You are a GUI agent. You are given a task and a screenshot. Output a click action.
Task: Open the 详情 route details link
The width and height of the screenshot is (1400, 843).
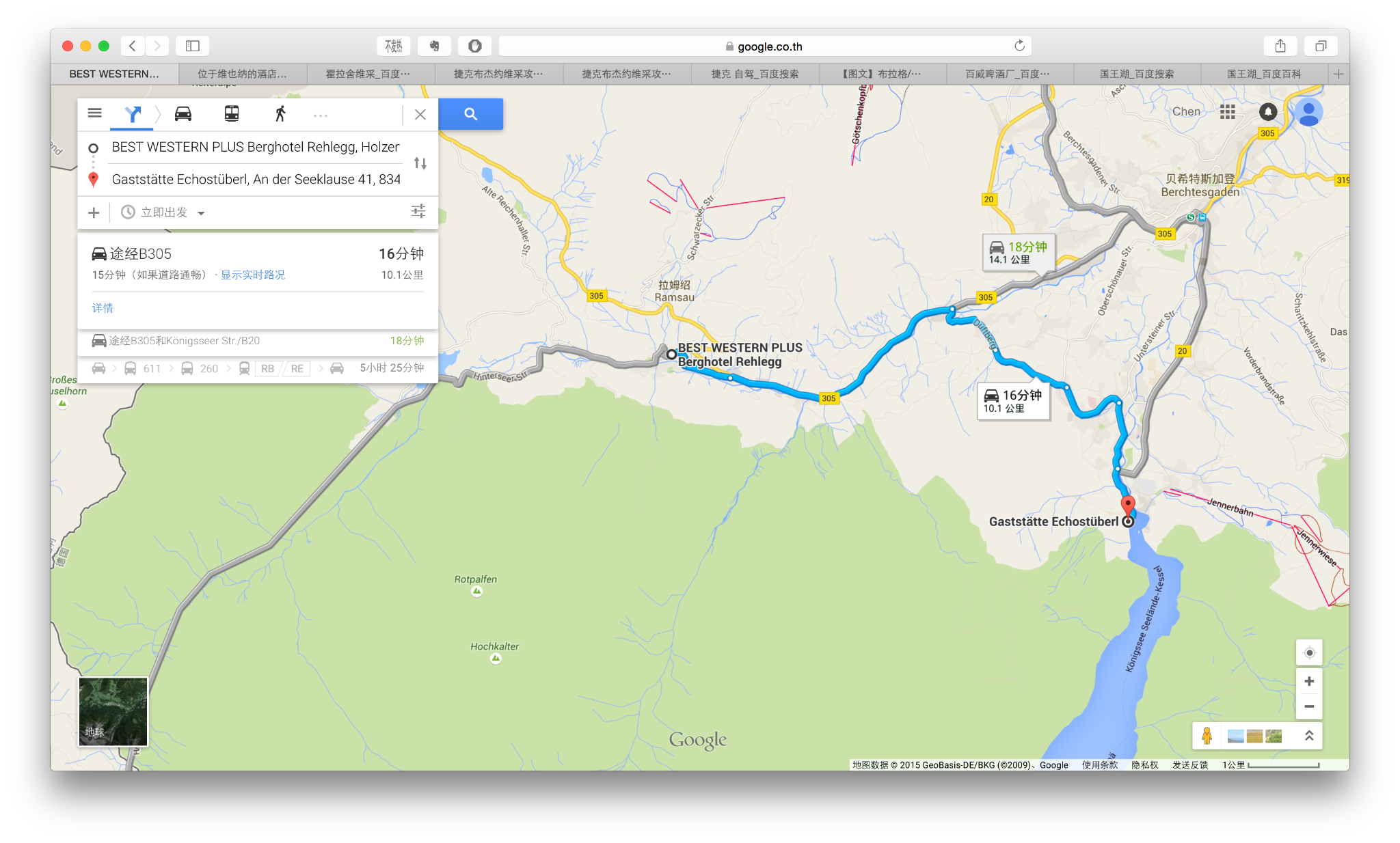[x=103, y=308]
